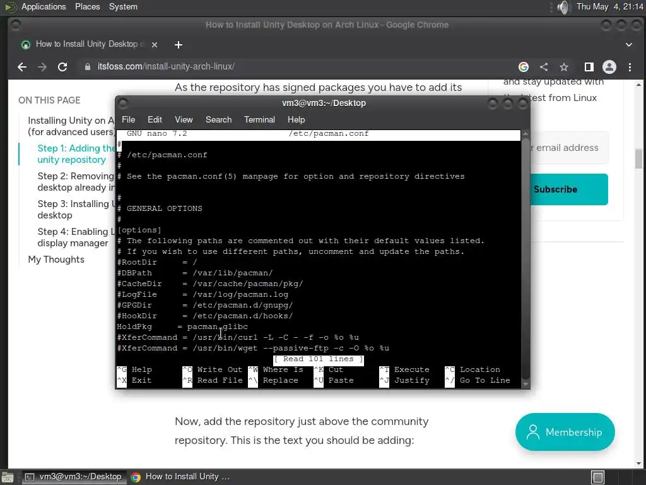Toggle Chrome side panel
The height and width of the screenshot is (485, 646).
tap(589, 67)
